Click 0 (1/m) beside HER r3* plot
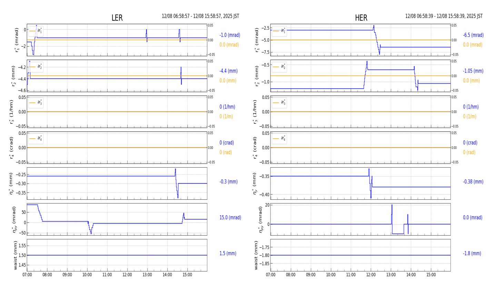The image size is (487, 298). coord(469,117)
